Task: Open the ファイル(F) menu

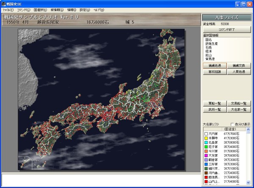Action: click(8, 10)
